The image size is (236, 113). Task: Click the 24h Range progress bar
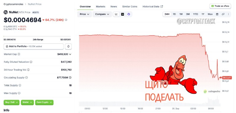(x=37, y=36)
